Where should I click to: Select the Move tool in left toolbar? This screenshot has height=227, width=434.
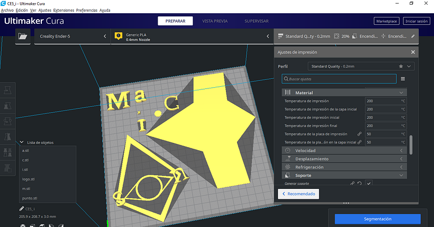point(7,90)
